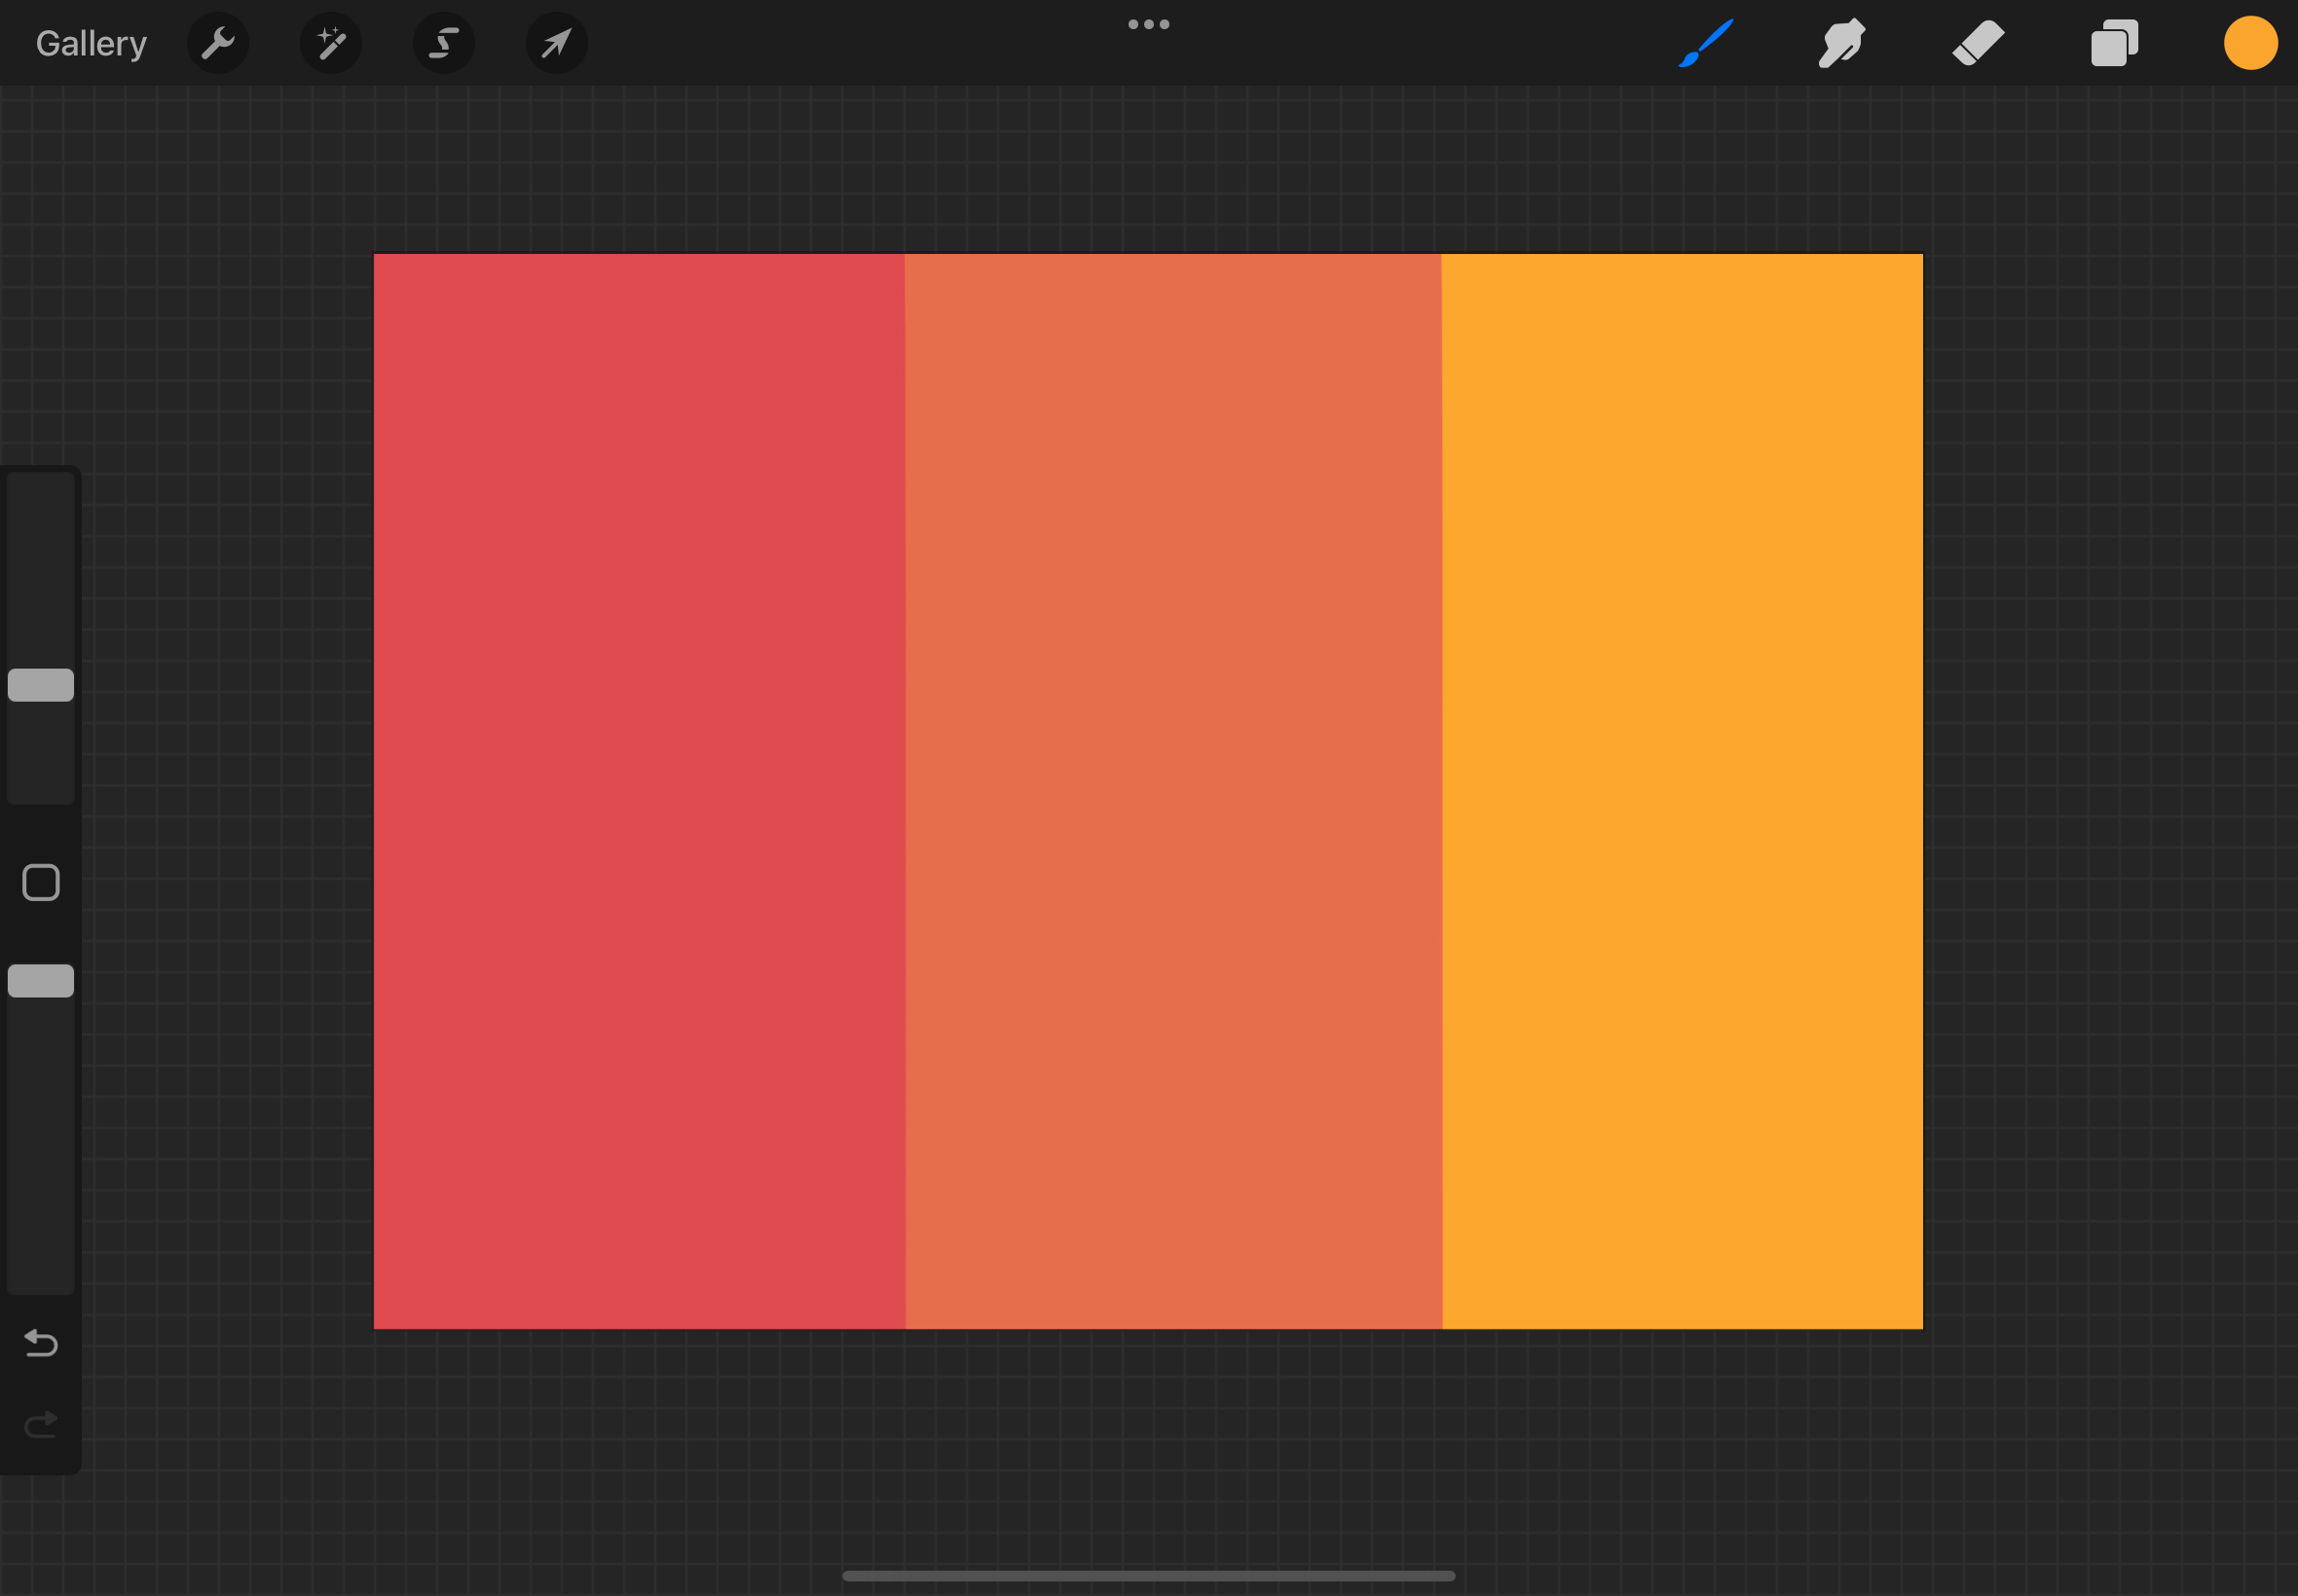2298x1596 pixels.
Task: Select the Smudge tool
Action: (1841, 43)
